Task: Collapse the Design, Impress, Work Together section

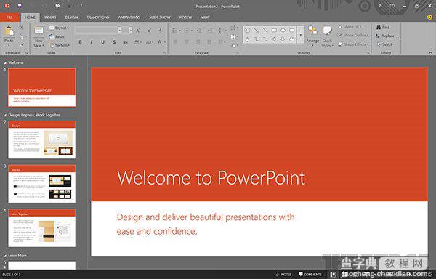Action: pyautogui.click(x=5, y=115)
